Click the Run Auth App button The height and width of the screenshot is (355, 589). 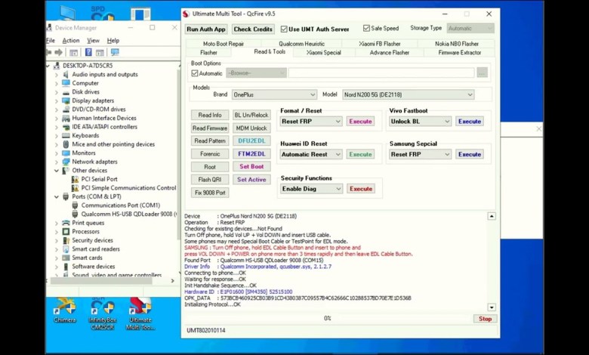click(206, 29)
